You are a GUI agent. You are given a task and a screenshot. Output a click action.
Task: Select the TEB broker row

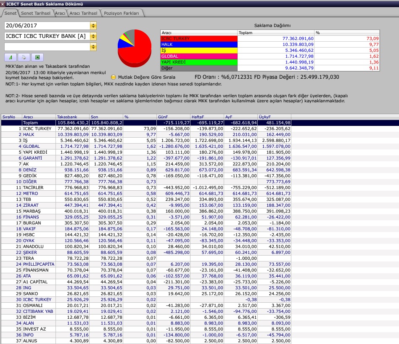click(146, 199)
